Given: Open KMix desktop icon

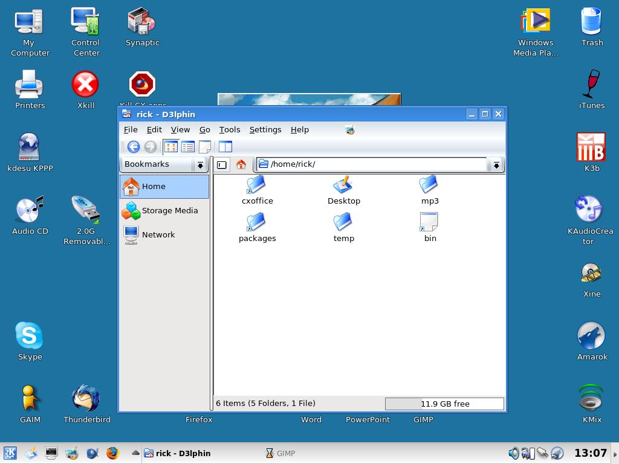Looking at the screenshot, I should [591, 404].
